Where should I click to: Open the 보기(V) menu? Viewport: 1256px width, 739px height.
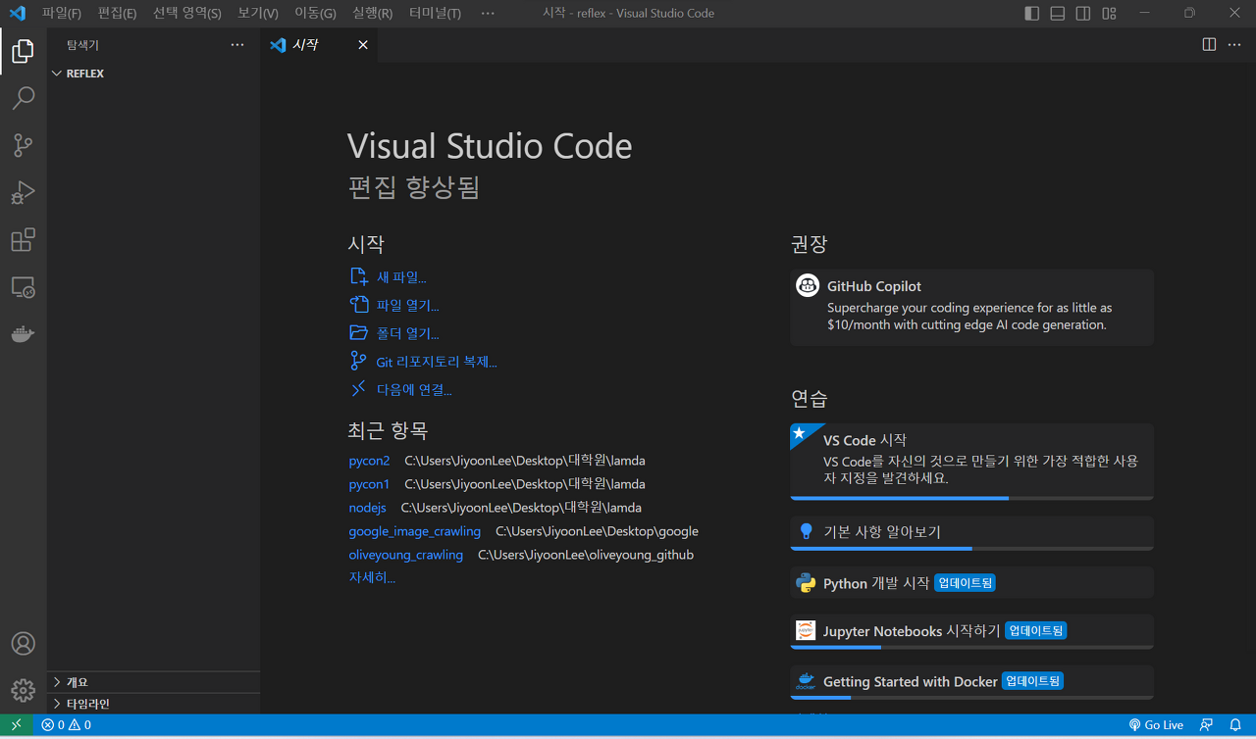point(258,14)
